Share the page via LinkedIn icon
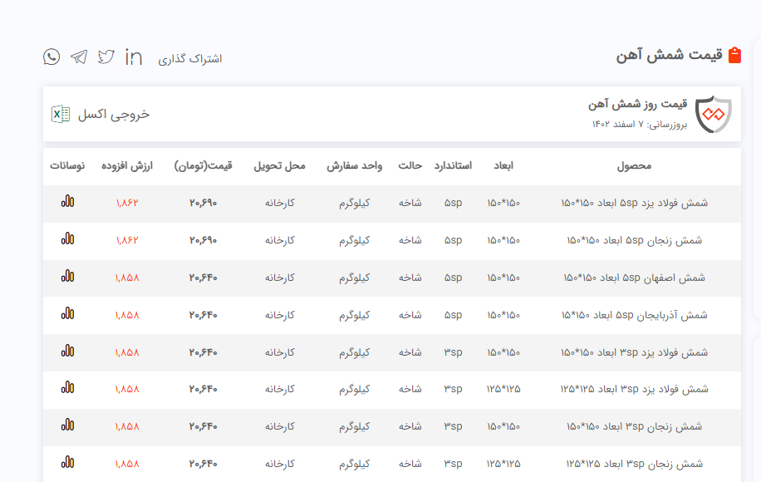Screen dimensions: 761x482 [x=134, y=57]
